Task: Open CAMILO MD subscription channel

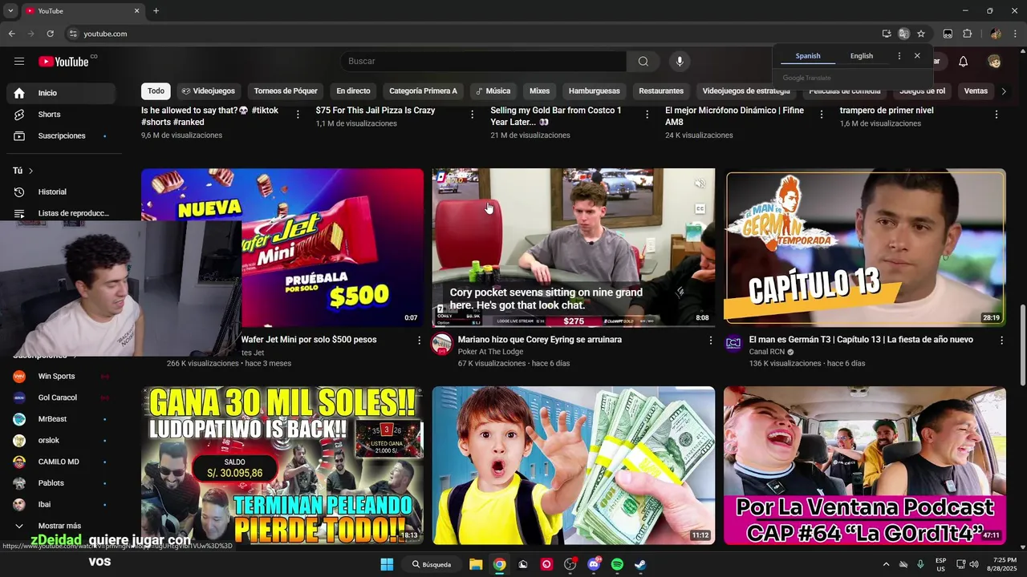Action: 61,462
